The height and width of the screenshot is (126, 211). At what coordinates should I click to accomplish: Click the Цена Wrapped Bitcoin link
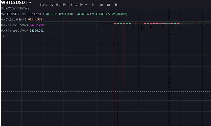15,8
